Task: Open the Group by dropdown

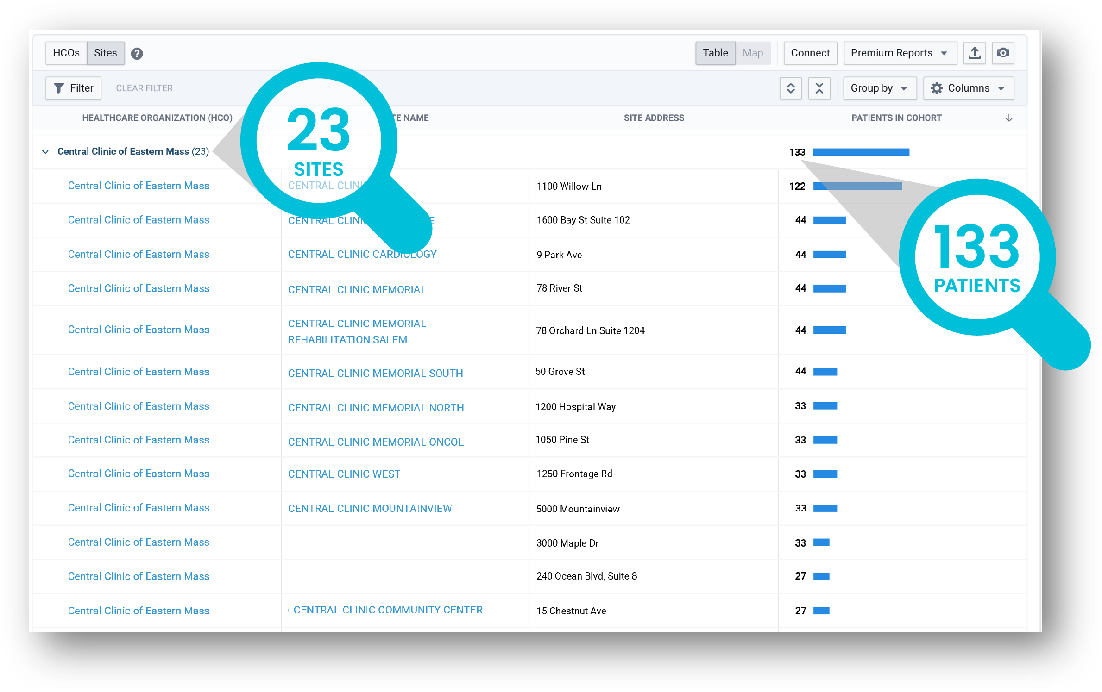Action: 879,88
